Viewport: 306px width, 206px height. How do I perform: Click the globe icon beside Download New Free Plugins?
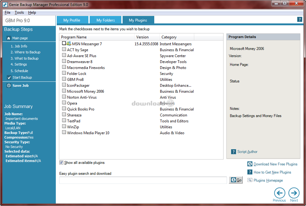(x=250, y=164)
